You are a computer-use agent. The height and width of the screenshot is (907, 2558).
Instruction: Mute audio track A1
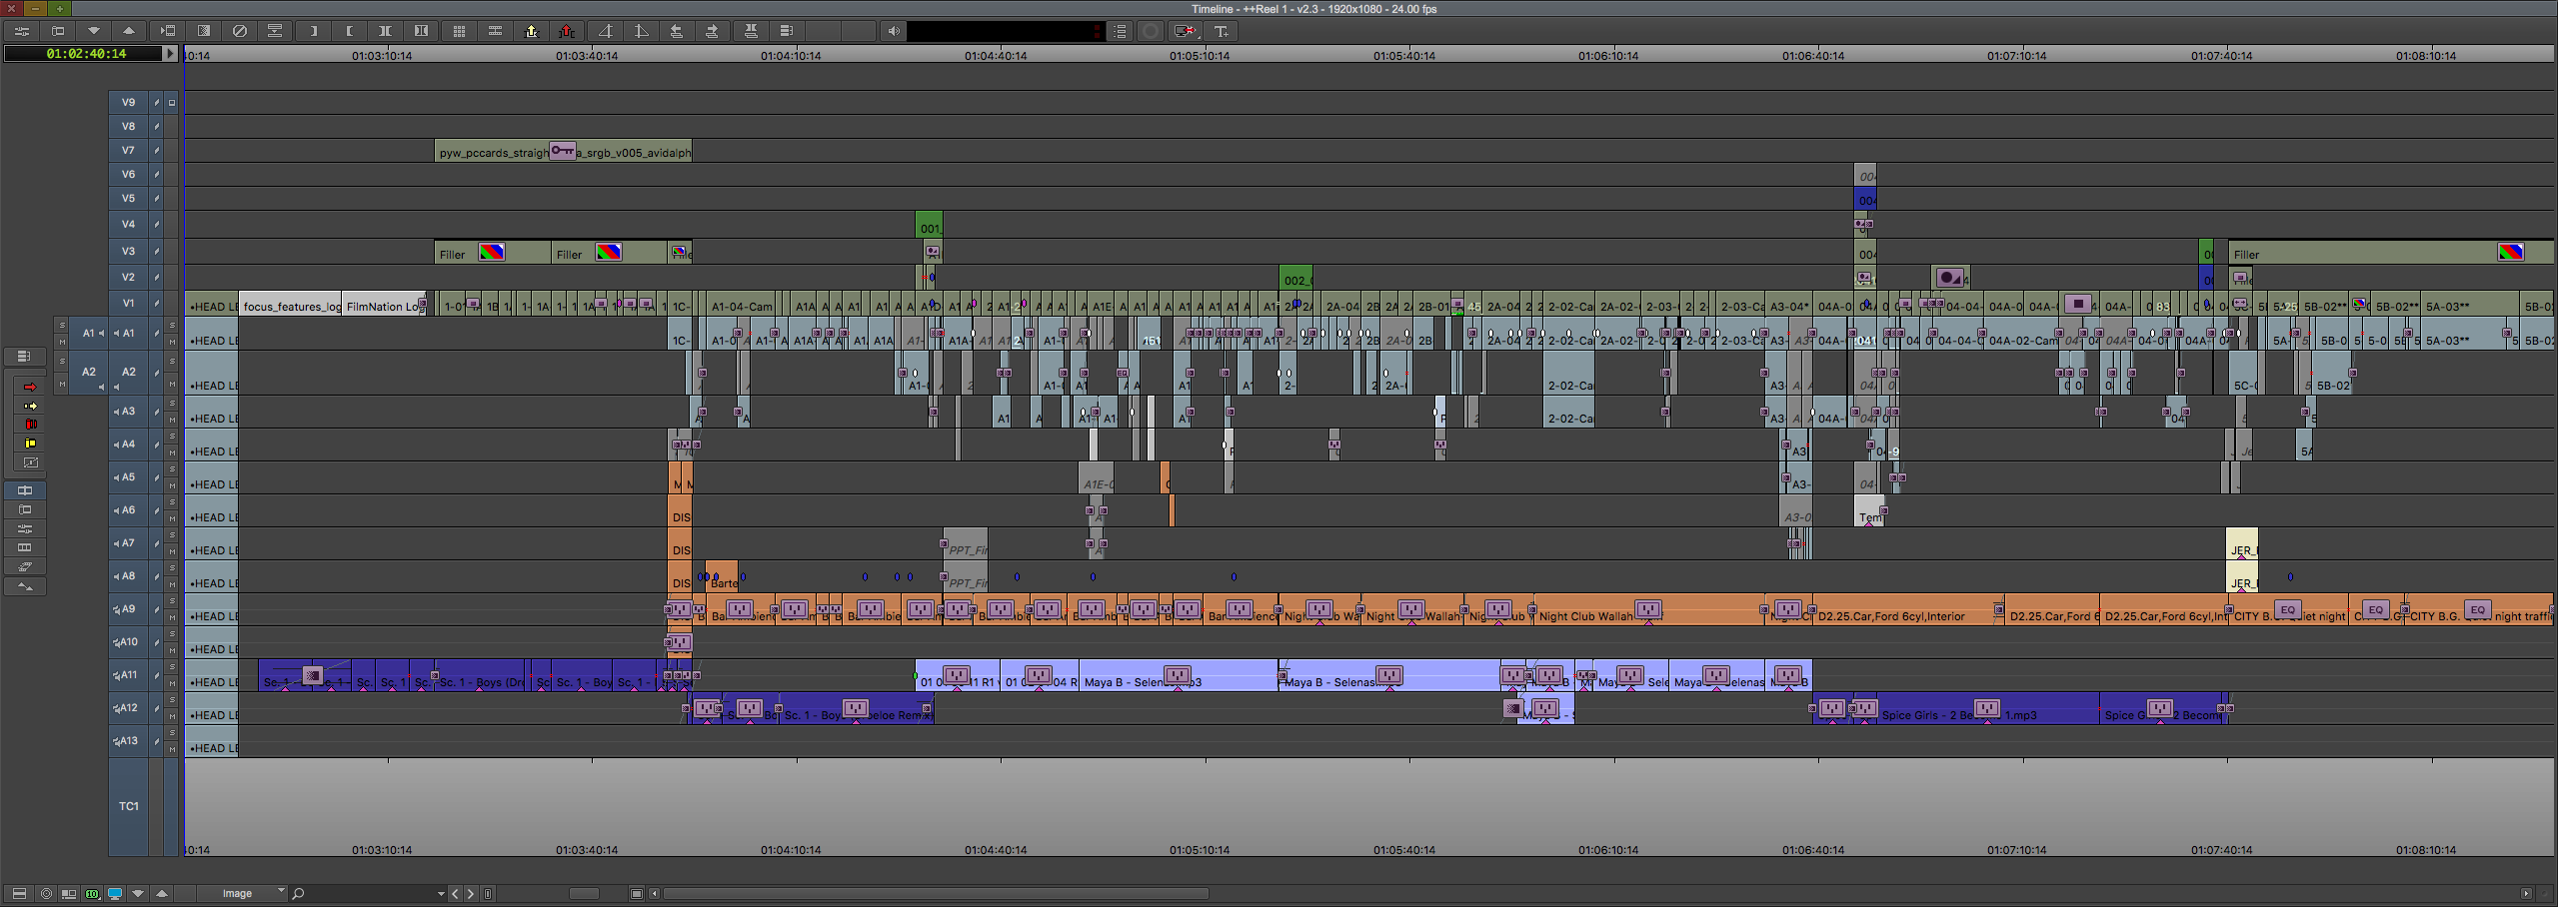172,342
